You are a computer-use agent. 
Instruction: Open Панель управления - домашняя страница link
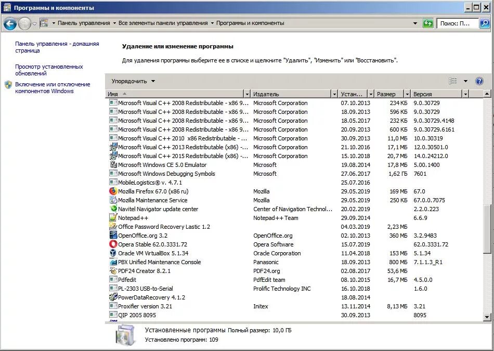(57, 47)
